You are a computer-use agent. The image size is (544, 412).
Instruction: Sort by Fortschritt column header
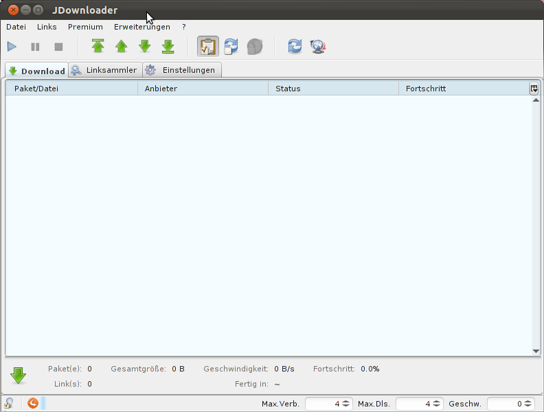point(464,89)
